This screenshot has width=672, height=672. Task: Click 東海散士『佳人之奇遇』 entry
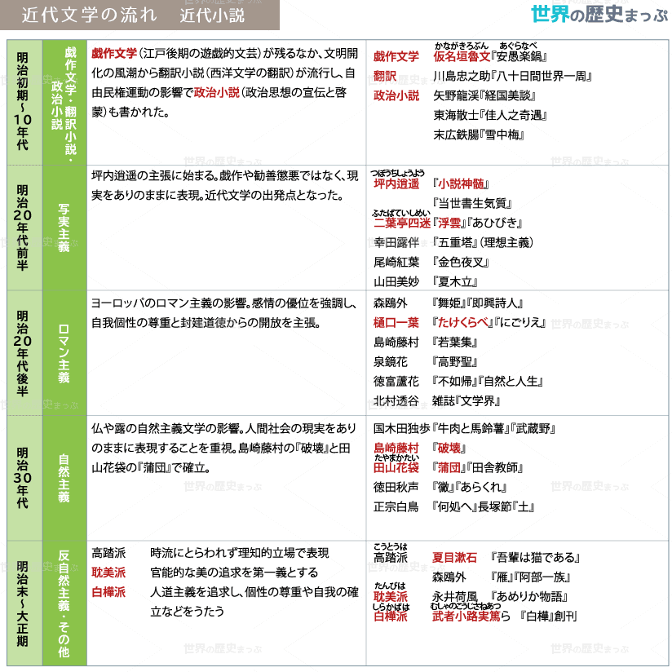490,115
